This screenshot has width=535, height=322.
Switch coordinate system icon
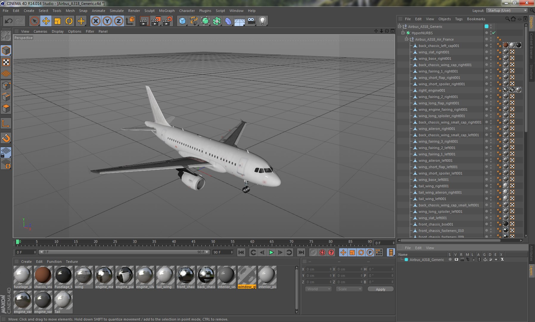click(130, 21)
